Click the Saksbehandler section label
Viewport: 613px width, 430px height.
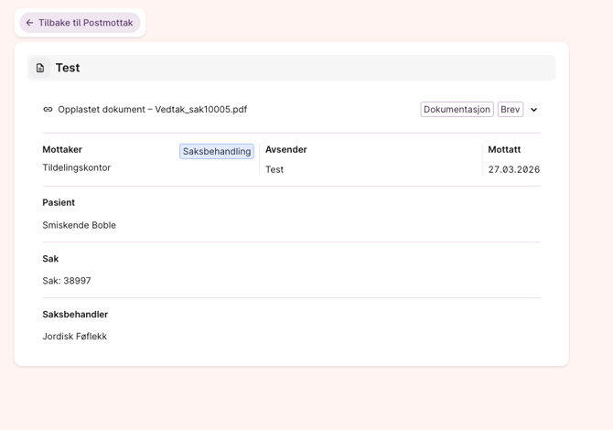75,315
